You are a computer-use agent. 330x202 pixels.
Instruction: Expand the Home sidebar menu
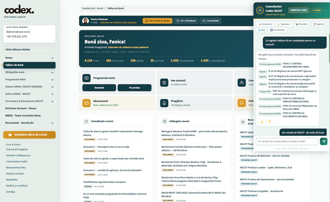pyautogui.click(x=52, y=58)
